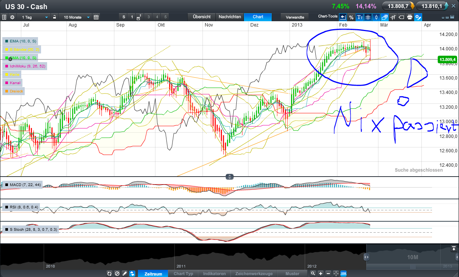Toggle the grid lines icon

tap(368, 17)
